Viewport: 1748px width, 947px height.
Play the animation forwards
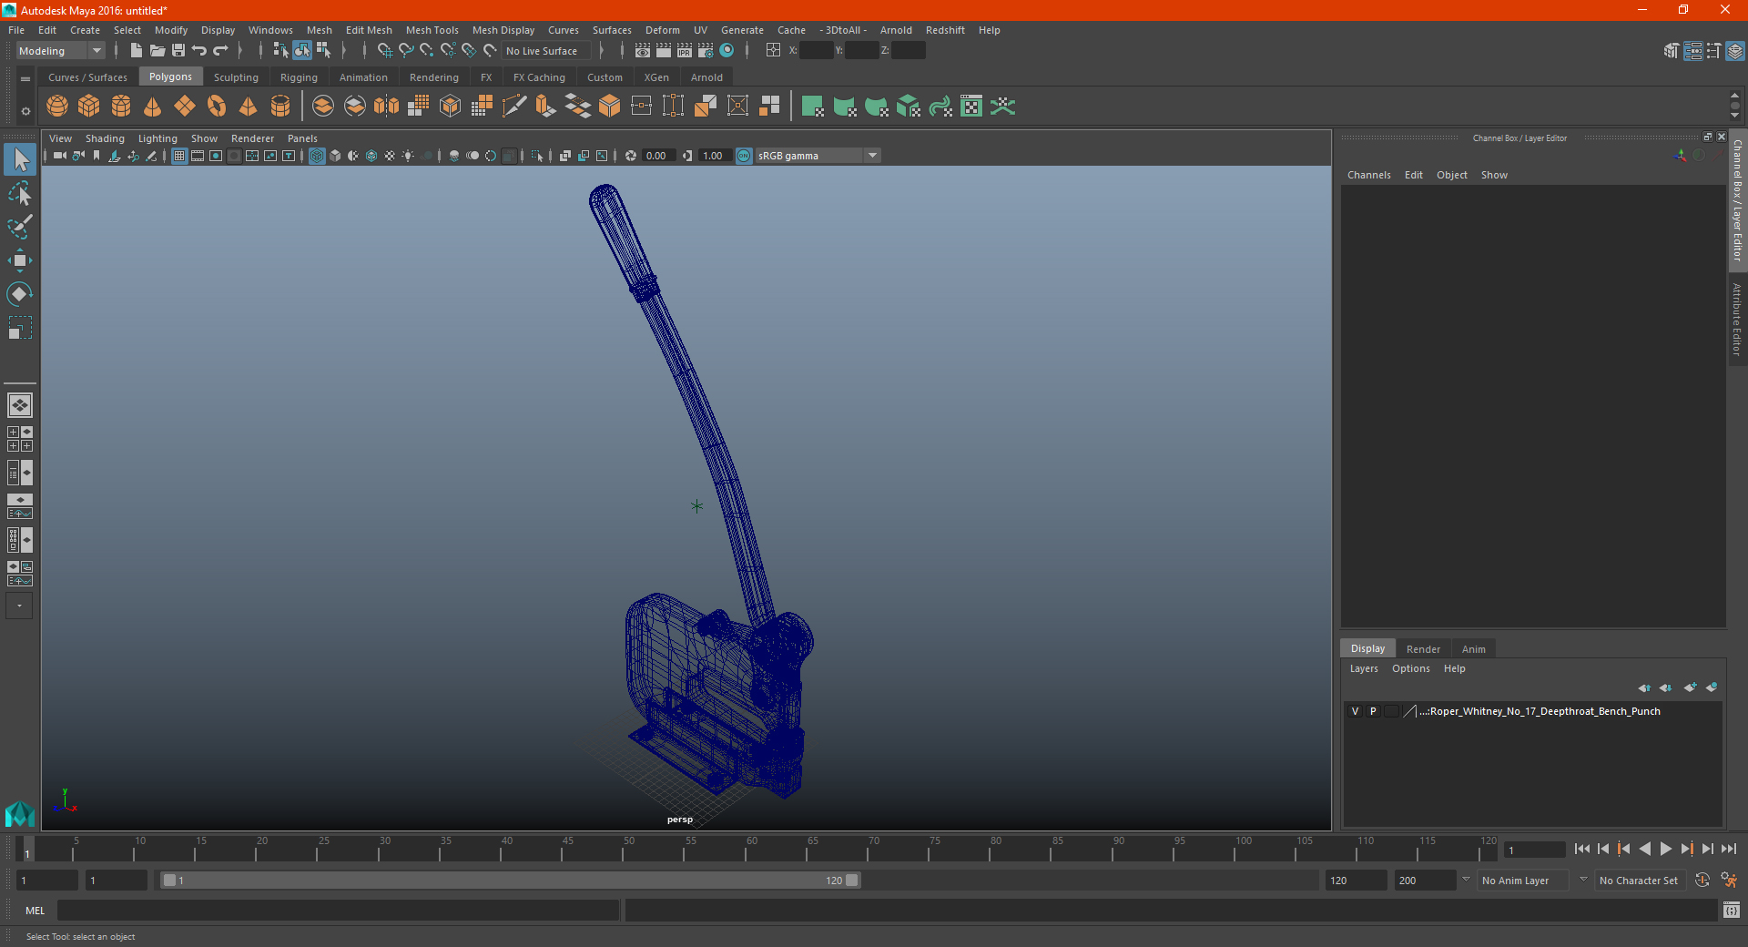pyautogui.click(x=1666, y=849)
